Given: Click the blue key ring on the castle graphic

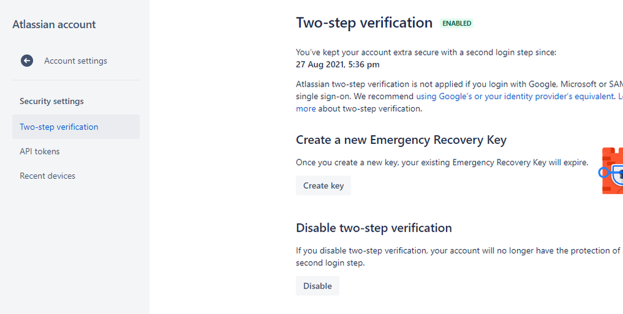Looking at the screenshot, I should pos(604,173).
